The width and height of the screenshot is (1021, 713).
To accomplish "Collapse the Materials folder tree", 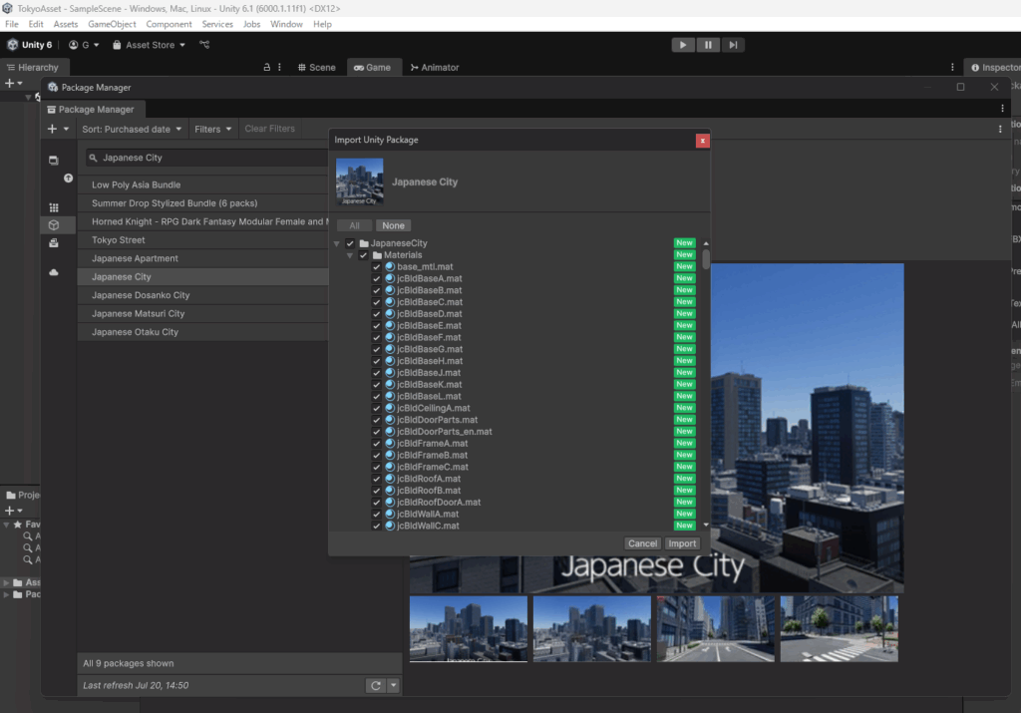I will point(350,255).
